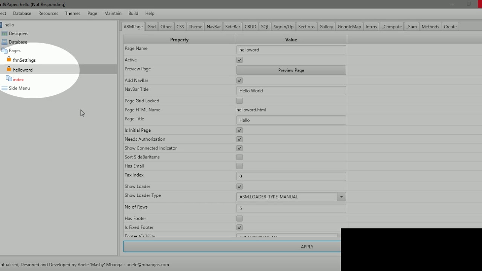Click the Property column header
Viewport: 482px width, 271px height.
tap(179, 40)
